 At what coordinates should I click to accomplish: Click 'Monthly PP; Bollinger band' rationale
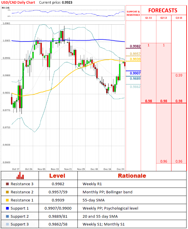coord(107,192)
